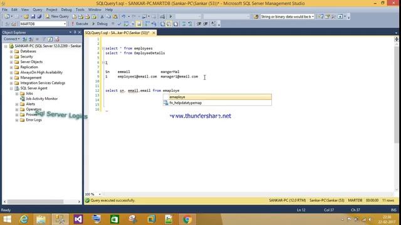401x225 pixels.
Task: Toggle Include Actual Execution Plan
Action: [x=147, y=24]
